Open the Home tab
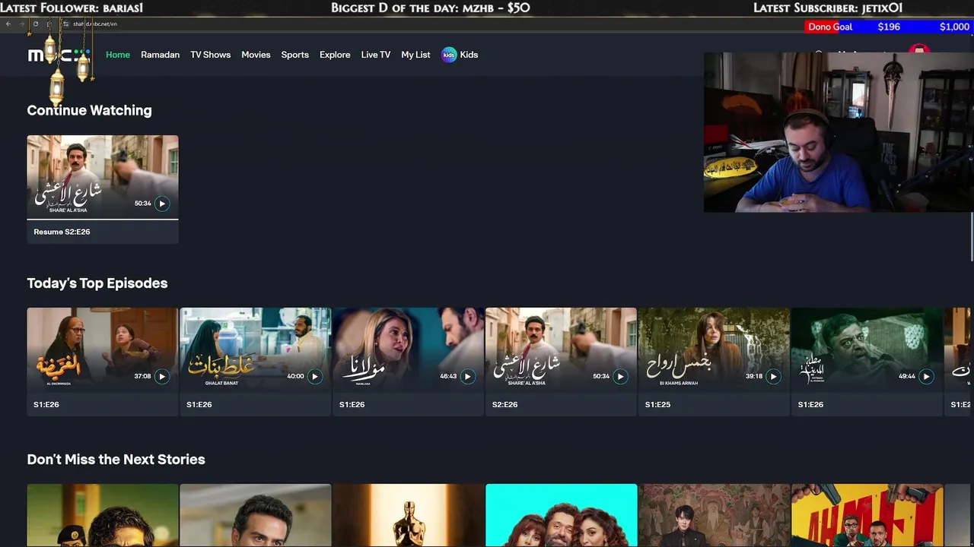974x547 pixels. pos(118,55)
